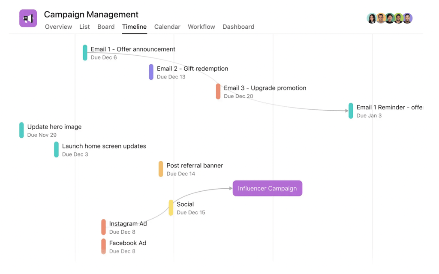
Task: Open the Campaign Management project title
Action: tap(91, 14)
